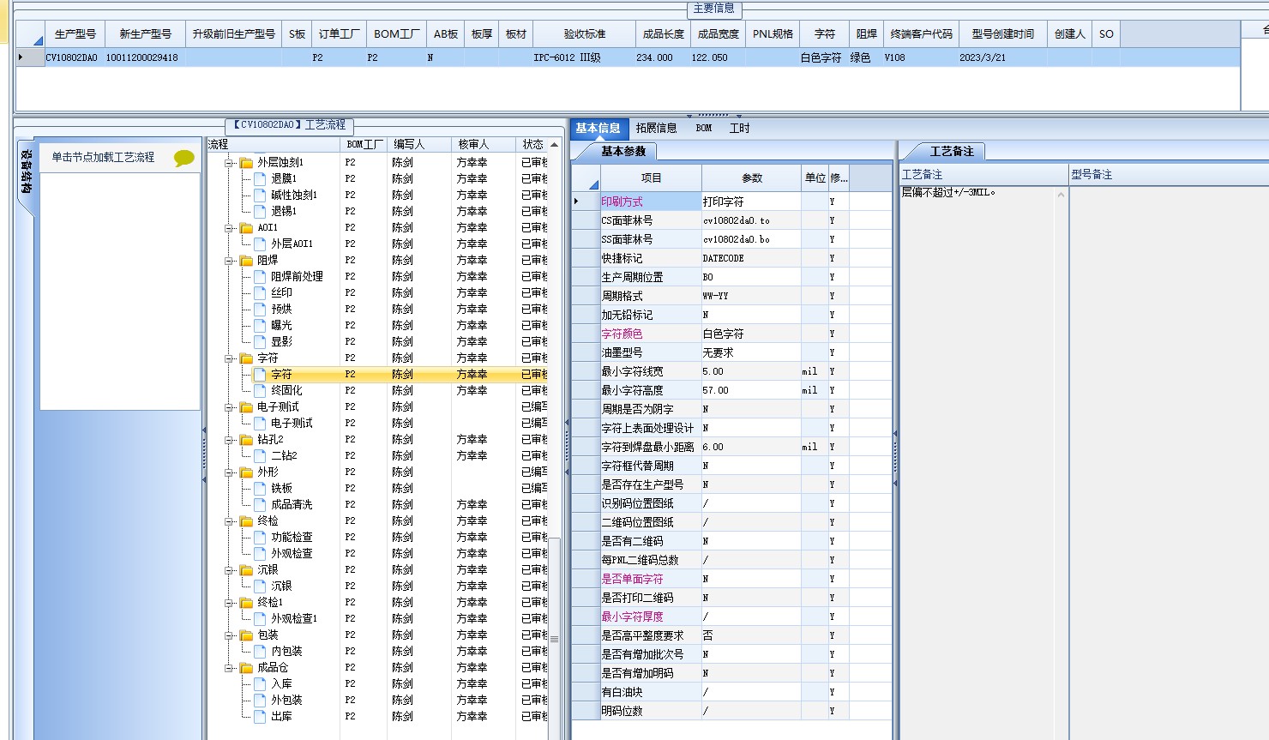
Task: Click document icon next to 终固化
Action: pos(260,390)
